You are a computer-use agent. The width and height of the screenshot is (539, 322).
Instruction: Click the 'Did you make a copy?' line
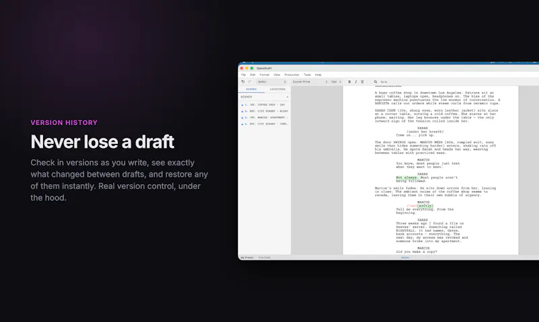click(x=416, y=251)
